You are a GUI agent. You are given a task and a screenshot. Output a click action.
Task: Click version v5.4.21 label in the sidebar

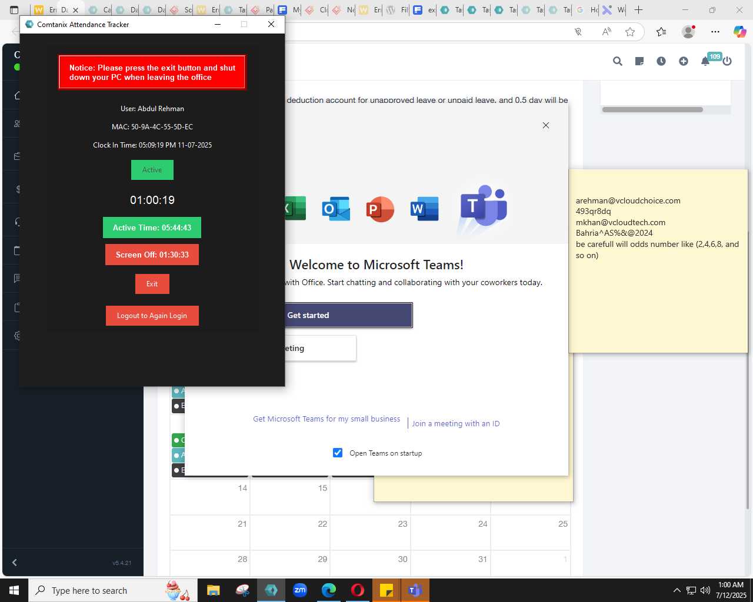coord(122,563)
